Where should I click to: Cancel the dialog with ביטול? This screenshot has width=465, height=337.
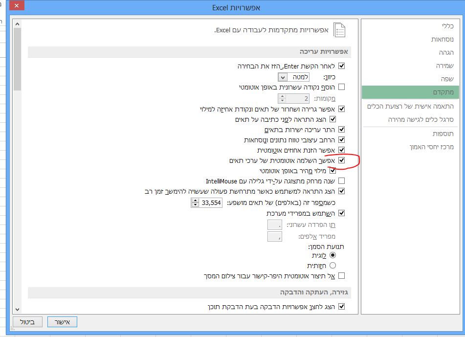tap(27, 322)
